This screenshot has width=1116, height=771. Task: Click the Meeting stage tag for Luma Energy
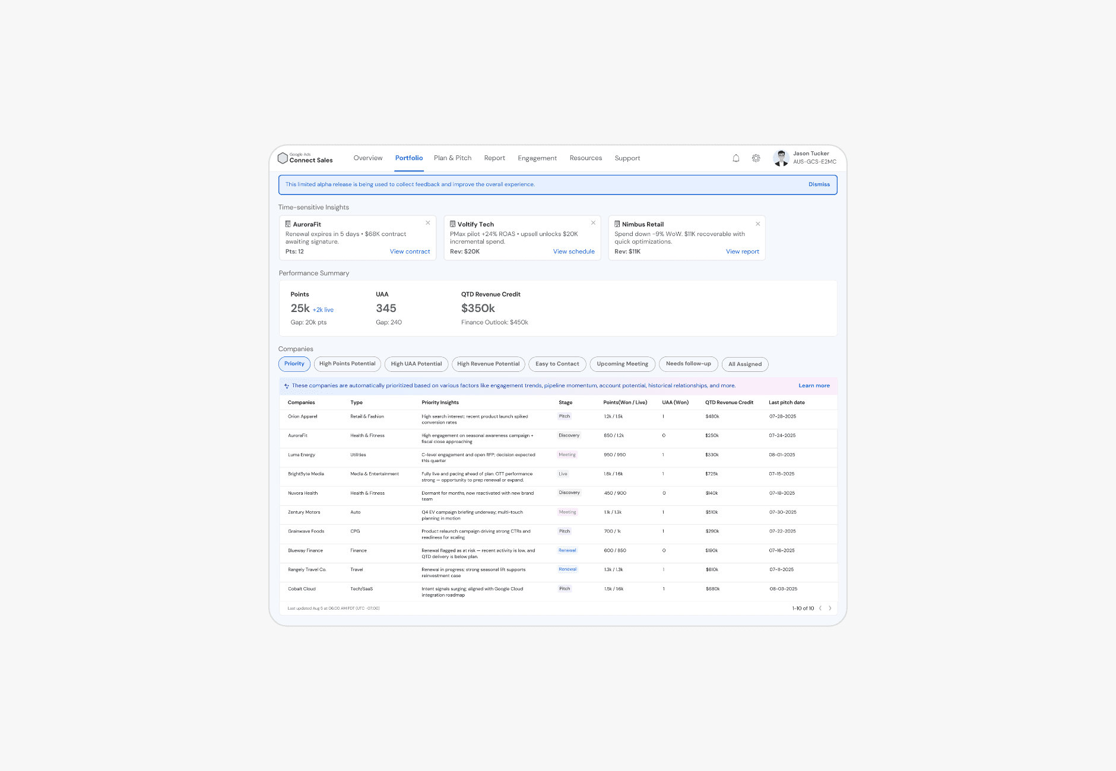(567, 455)
